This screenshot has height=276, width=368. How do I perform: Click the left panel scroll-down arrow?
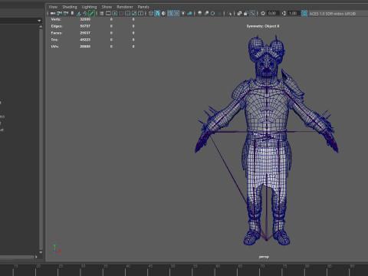[41, 252]
